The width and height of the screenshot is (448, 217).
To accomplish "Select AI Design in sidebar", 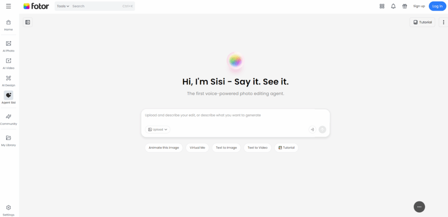I will pyautogui.click(x=9, y=81).
